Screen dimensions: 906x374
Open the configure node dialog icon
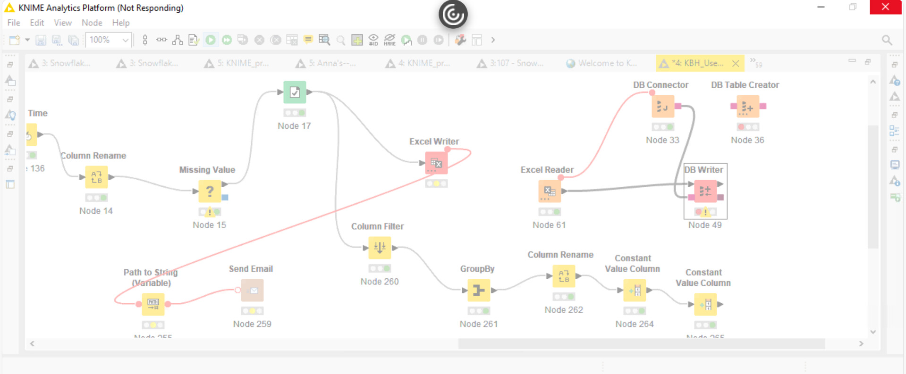coord(194,40)
